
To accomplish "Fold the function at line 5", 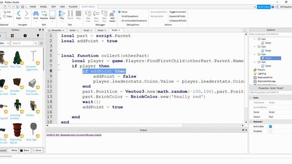I will click(x=59, y=55).
